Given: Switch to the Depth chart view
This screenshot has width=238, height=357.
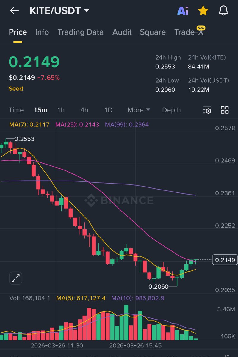Looking at the screenshot, I should pos(171,110).
